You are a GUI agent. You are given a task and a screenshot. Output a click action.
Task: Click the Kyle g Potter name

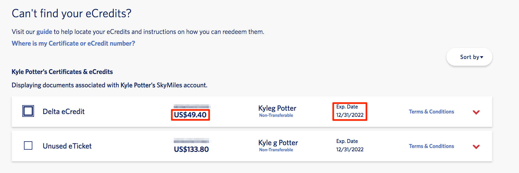click(278, 143)
